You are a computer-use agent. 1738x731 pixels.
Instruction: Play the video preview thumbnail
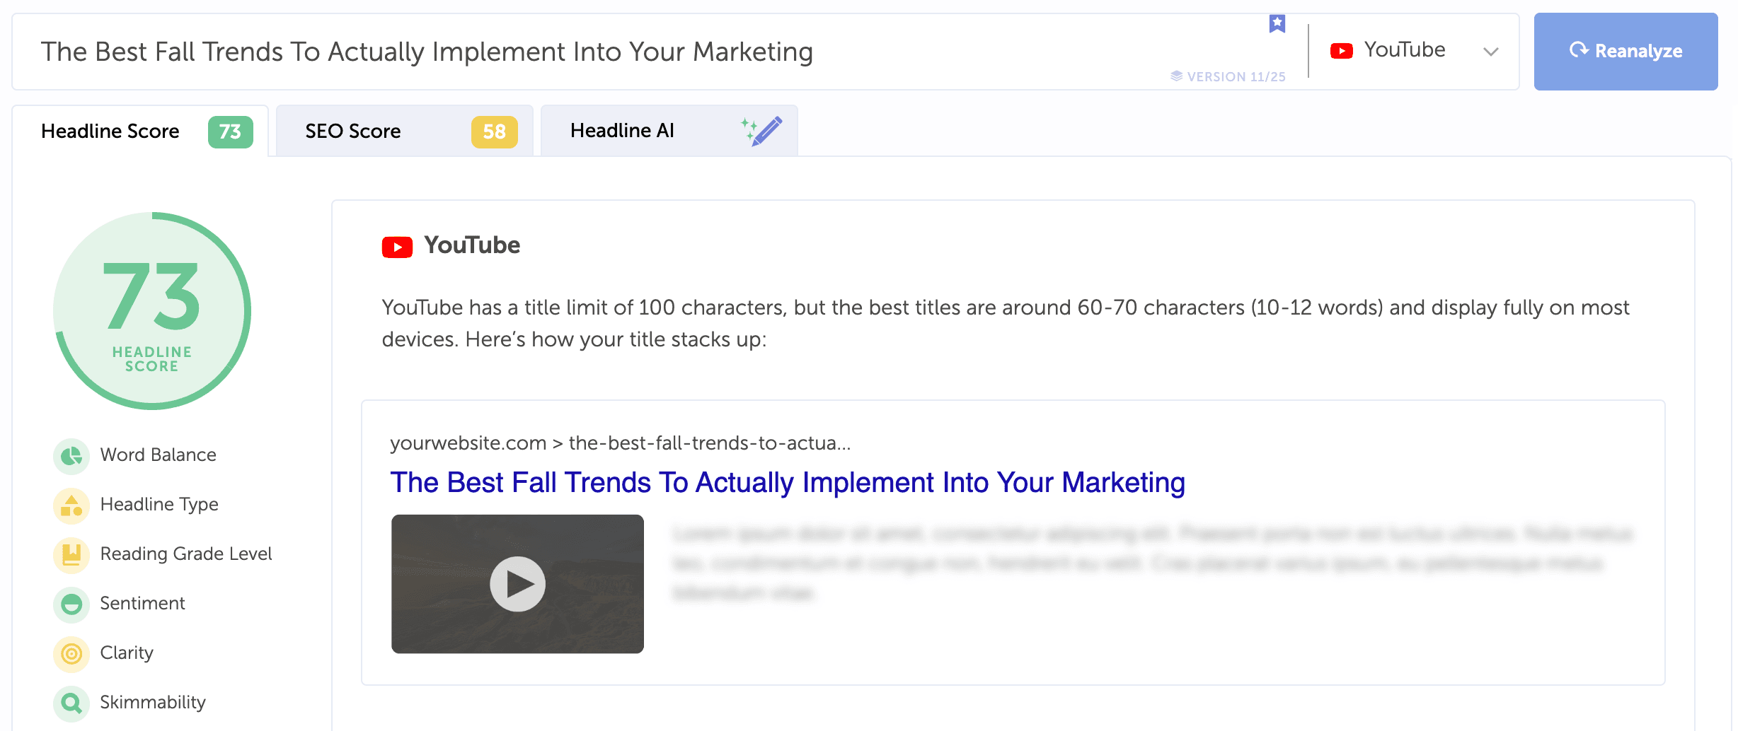pos(517,584)
